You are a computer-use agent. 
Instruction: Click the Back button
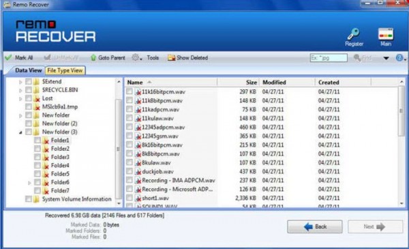[315, 226]
